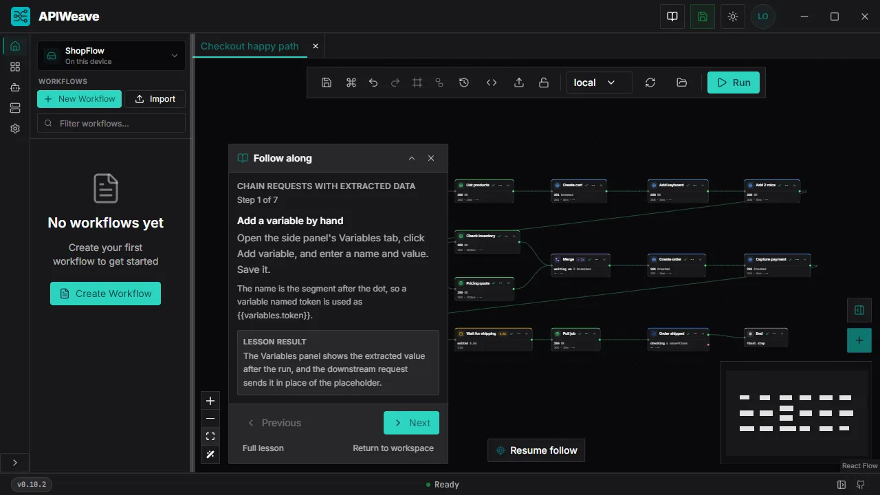Screen dimensions: 880x495
Task: Click the canvas minimap
Action: tap(797, 412)
